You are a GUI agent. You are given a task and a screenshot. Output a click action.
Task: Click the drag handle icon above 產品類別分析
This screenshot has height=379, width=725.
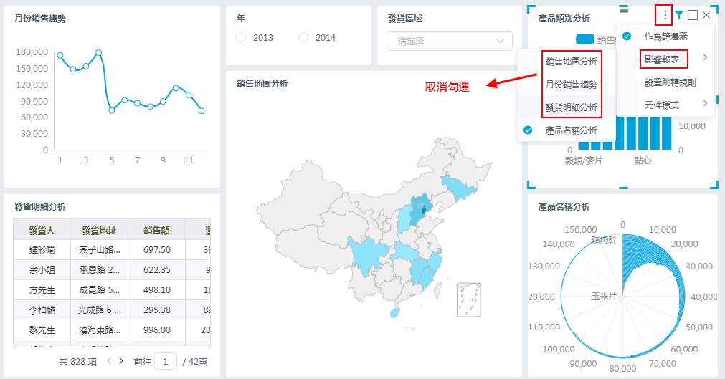click(x=623, y=9)
